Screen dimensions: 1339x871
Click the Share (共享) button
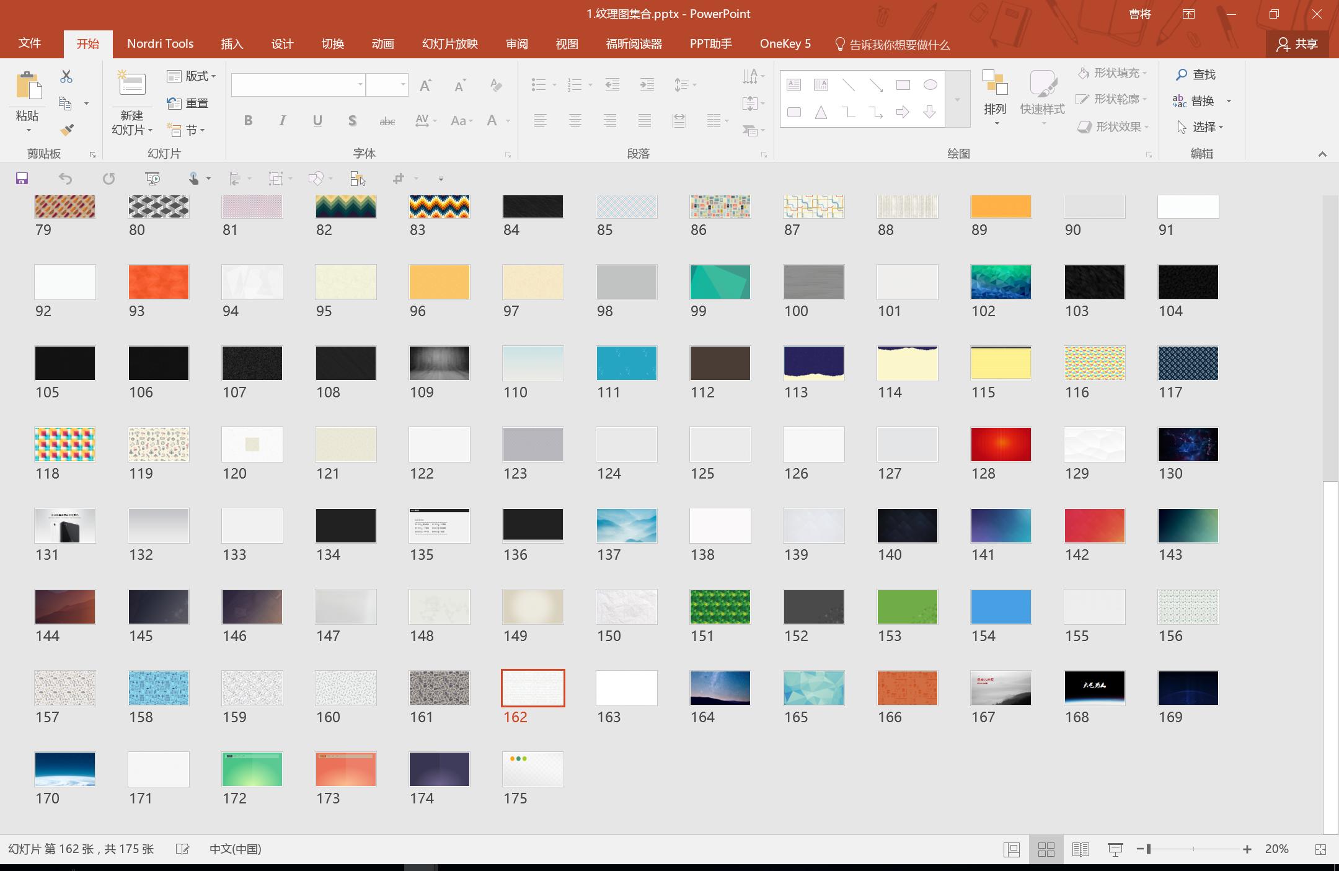pos(1297,44)
